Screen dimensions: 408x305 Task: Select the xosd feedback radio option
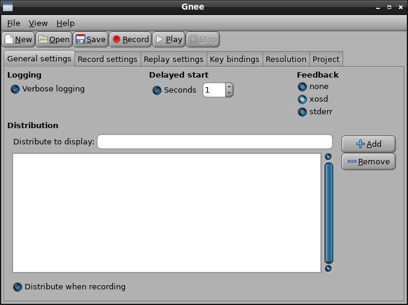point(302,99)
